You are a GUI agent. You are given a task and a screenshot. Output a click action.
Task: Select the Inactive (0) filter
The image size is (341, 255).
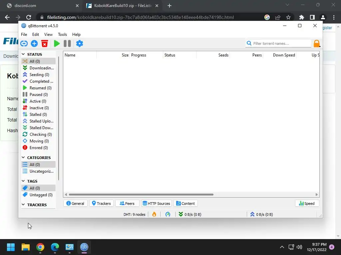pos(39,108)
